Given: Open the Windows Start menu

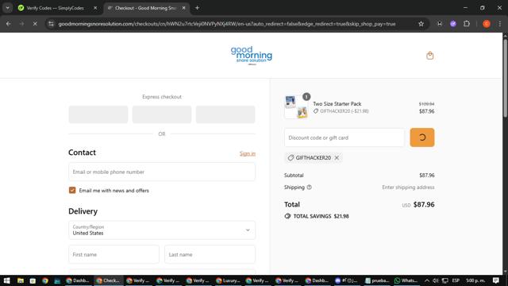Looking at the screenshot, I should pos(7,280).
